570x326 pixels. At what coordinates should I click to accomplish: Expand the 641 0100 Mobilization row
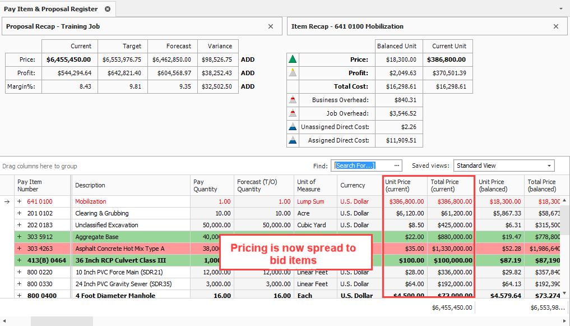pyautogui.click(x=20, y=201)
